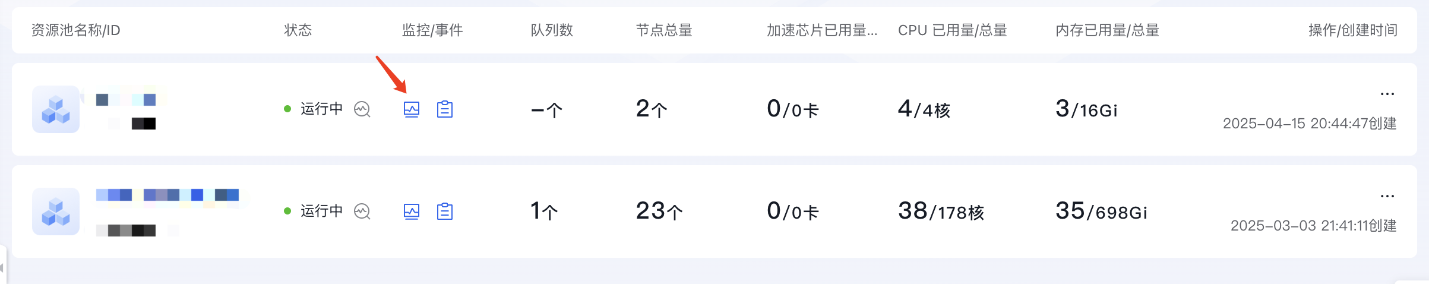Click the 资源池名称/ID column header
The image size is (1429, 284).
point(75,30)
